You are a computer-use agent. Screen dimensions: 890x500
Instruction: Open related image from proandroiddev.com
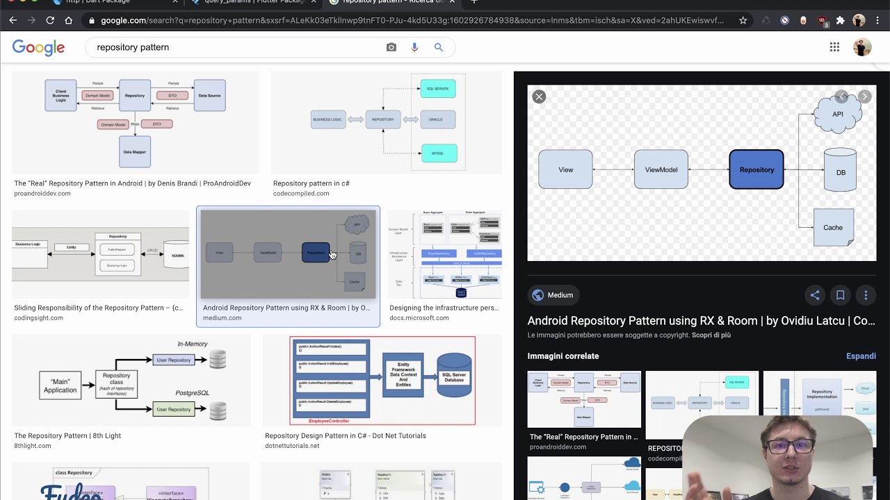(x=584, y=399)
